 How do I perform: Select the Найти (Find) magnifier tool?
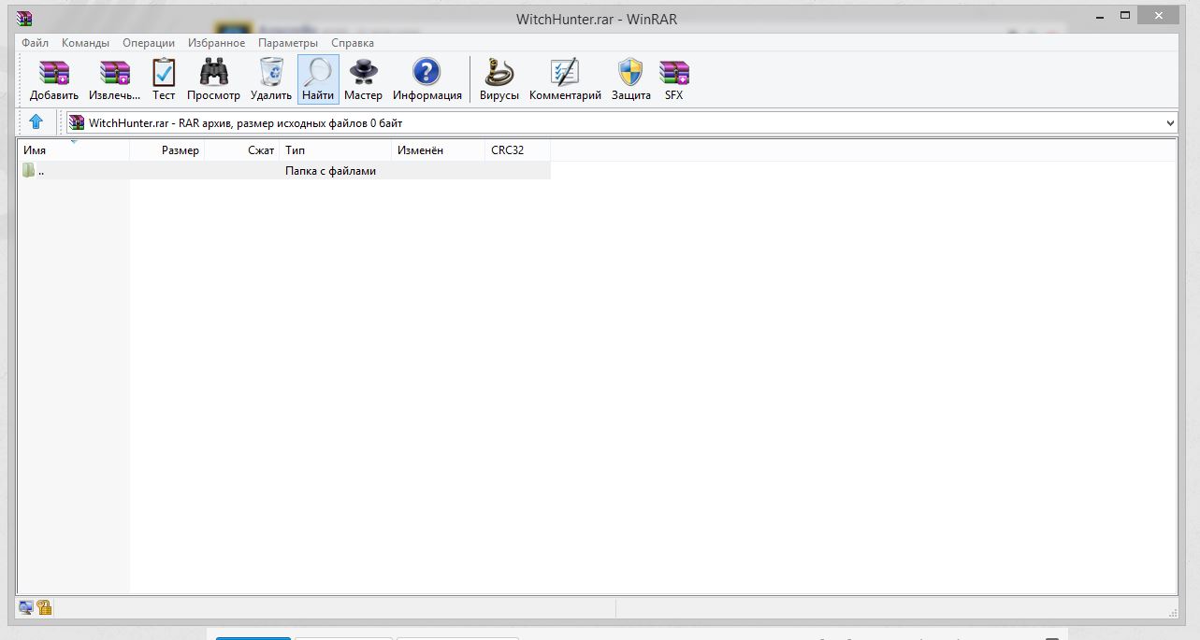click(318, 79)
